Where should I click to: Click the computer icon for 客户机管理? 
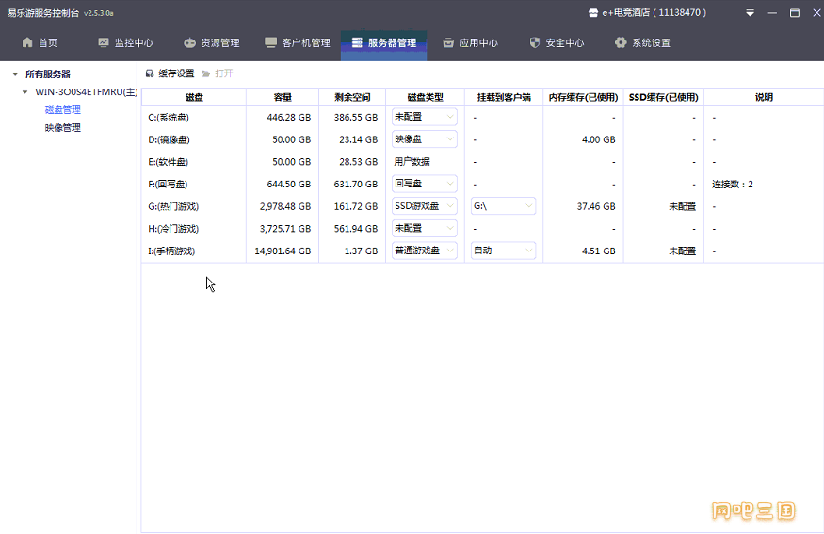click(270, 42)
